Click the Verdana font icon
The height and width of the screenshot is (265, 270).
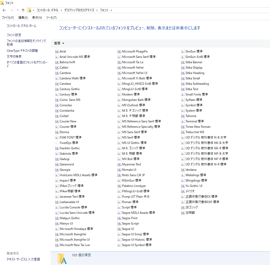click(x=183, y=170)
